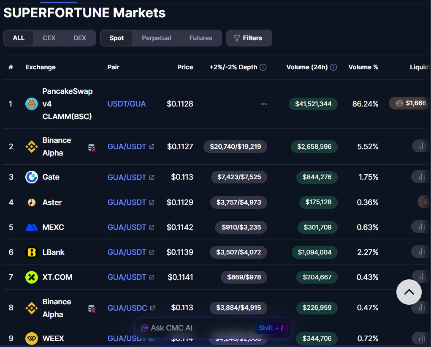This screenshot has width=431, height=347.
Task: Open the Filters button
Action: pyautogui.click(x=249, y=38)
